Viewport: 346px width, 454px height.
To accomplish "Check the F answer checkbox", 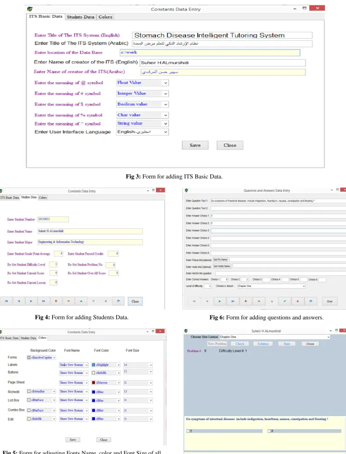I will coord(269,431).
